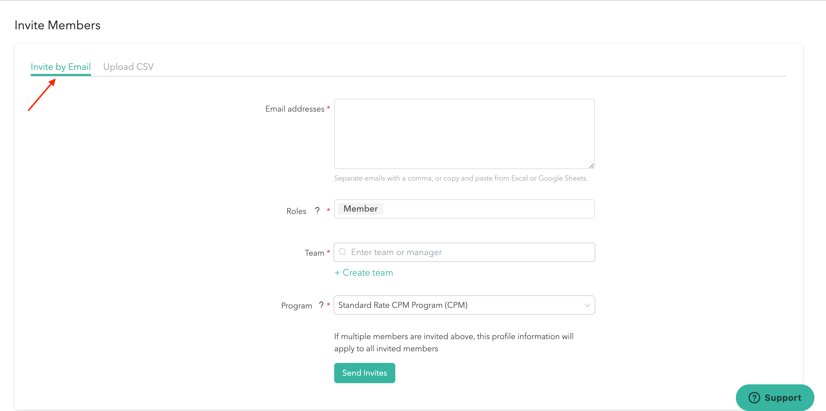Click the Roles field label

pos(296,211)
